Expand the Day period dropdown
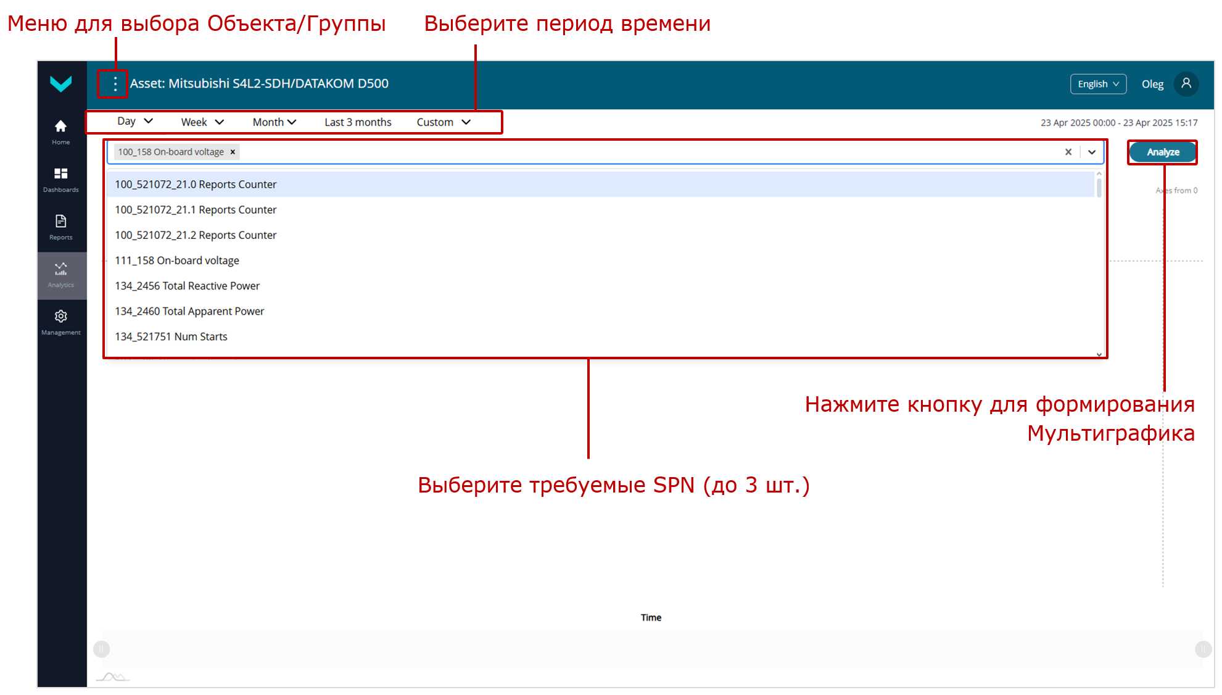1222x695 pixels. point(134,122)
